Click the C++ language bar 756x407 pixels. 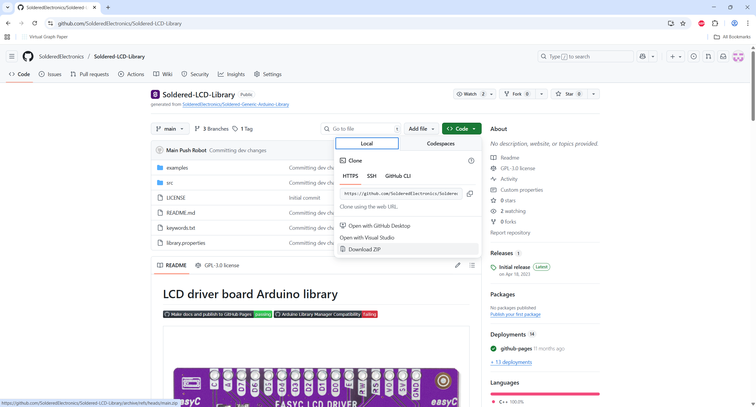point(545,394)
